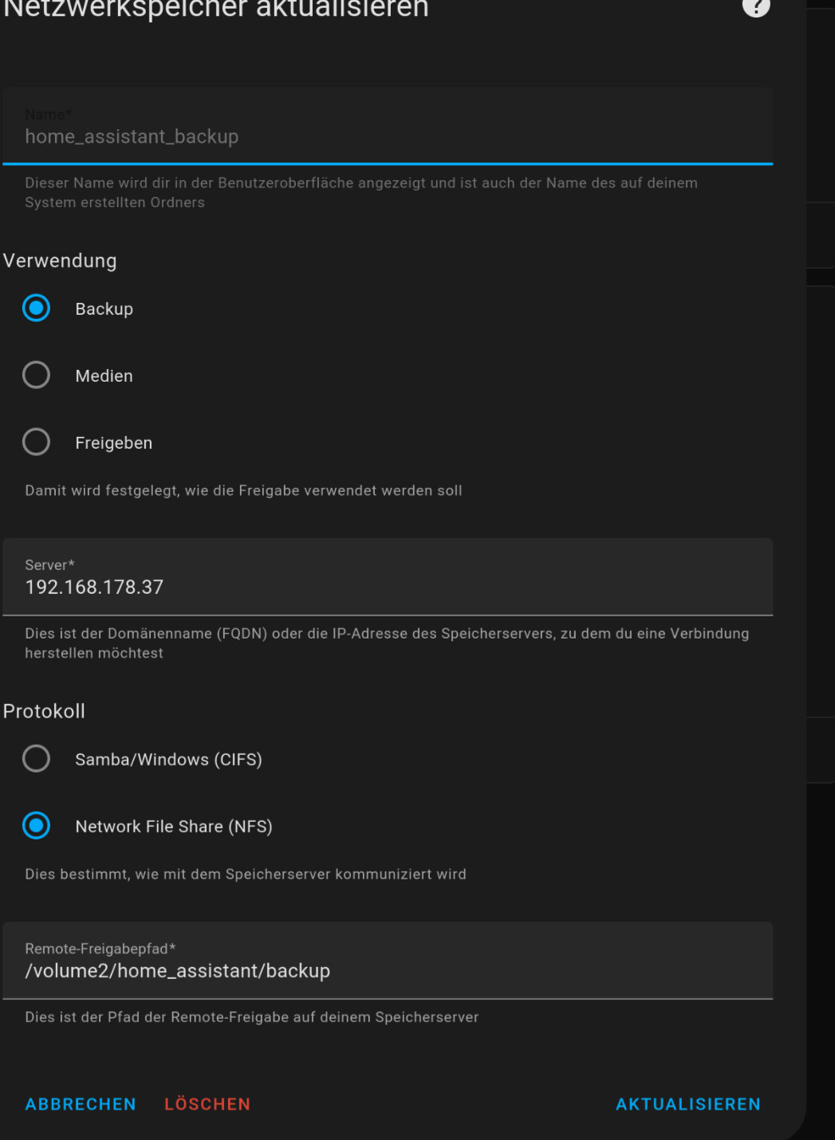Click the "Medien" option label text
The width and height of the screenshot is (835, 1140).
click(104, 376)
